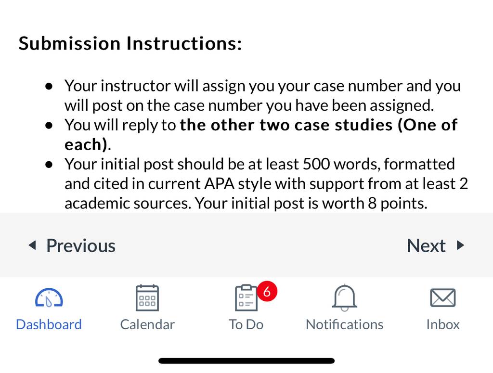
Task: Select the To Do tab label
Action: tap(246, 324)
